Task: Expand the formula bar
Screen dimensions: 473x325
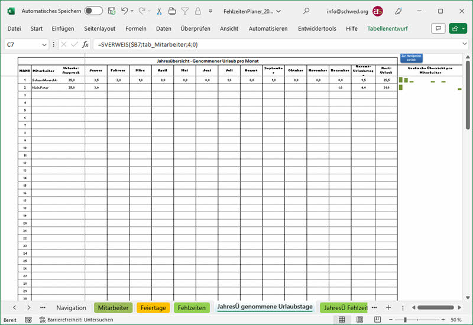Action: point(464,44)
